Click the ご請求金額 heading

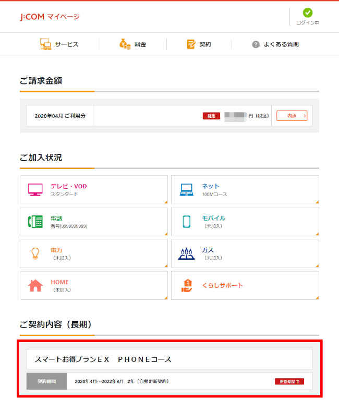pyautogui.click(x=41, y=81)
